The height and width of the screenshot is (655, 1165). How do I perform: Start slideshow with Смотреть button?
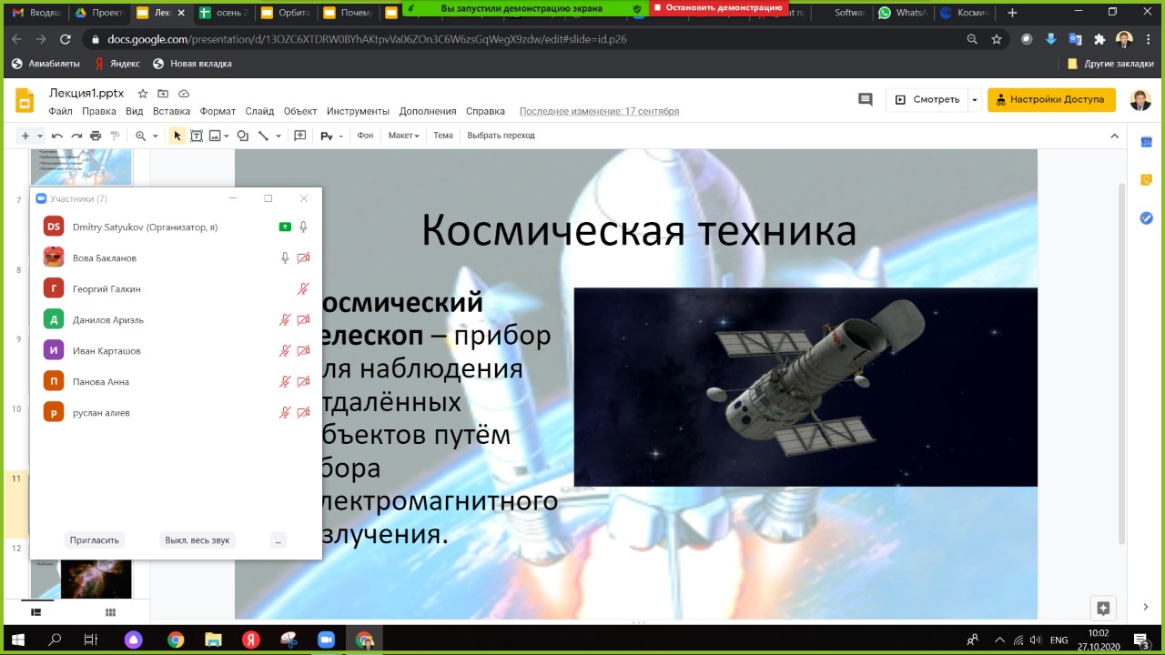(x=927, y=99)
